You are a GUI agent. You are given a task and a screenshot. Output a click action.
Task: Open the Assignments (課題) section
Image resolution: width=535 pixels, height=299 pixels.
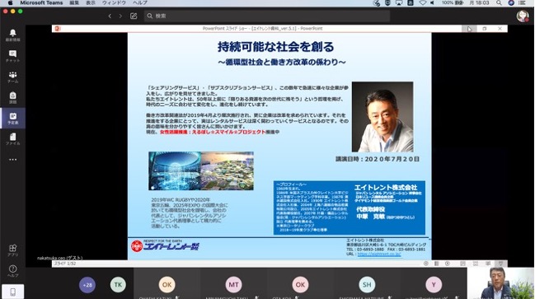[12, 97]
